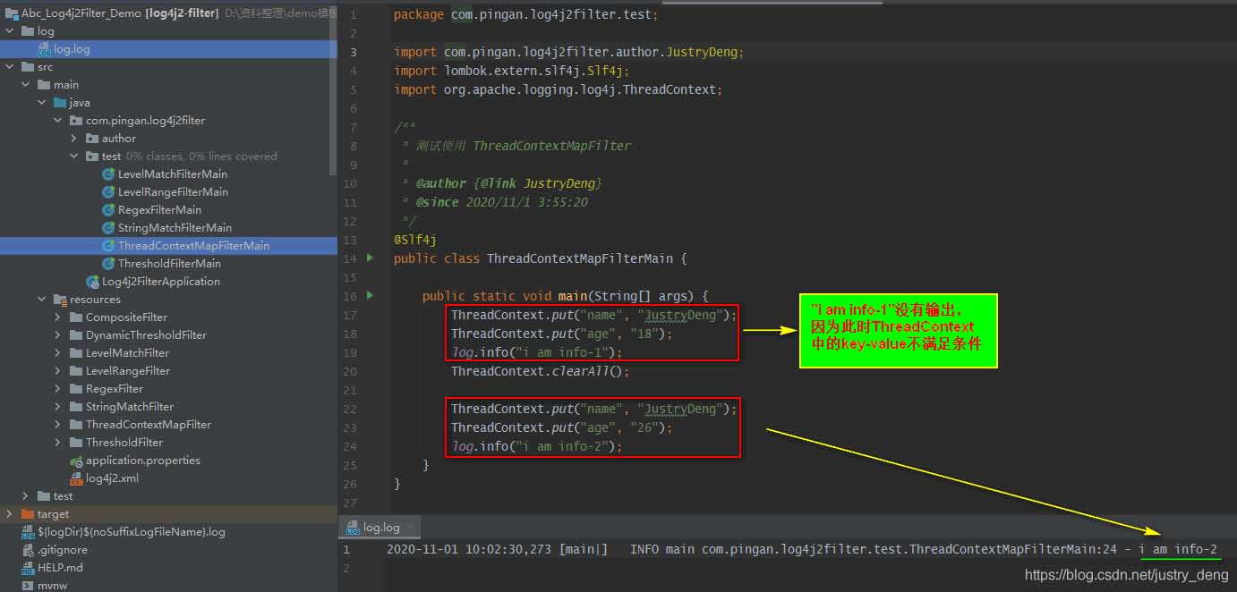Open LevelMatchFilterMain class
The height and width of the screenshot is (592, 1237).
pyautogui.click(x=172, y=174)
